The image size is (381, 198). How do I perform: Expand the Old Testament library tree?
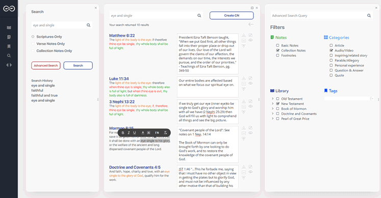point(273,99)
